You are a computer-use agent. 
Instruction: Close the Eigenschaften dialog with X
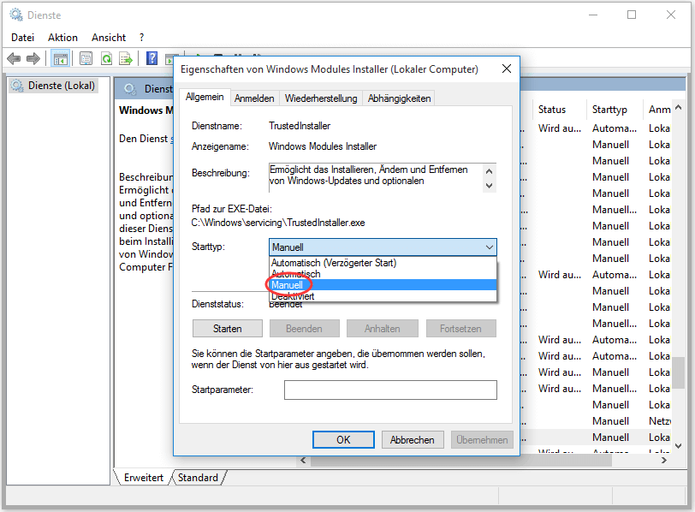506,68
